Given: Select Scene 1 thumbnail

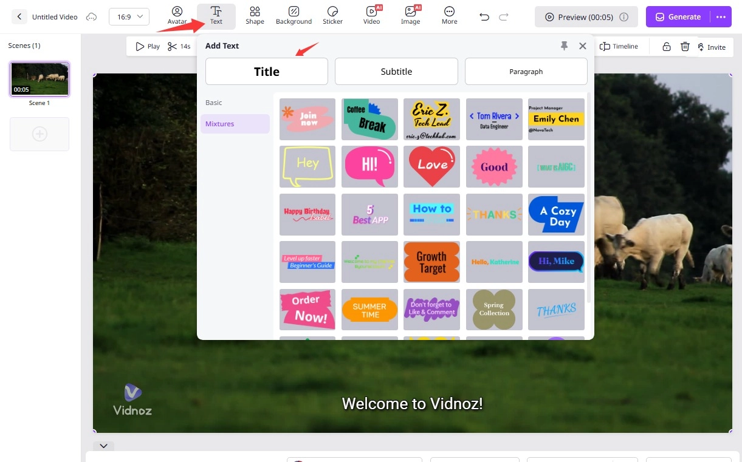Looking at the screenshot, I should [40, 80].
